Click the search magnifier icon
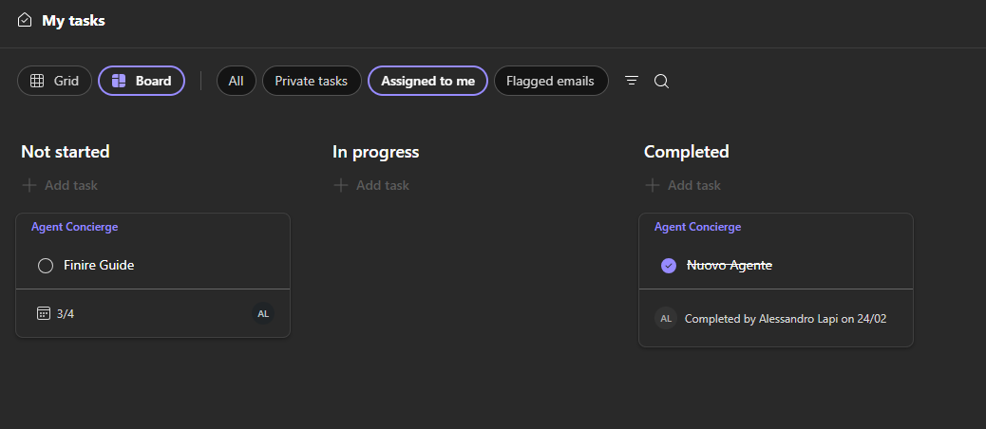 pyautogui.click(x=662, y=82)
